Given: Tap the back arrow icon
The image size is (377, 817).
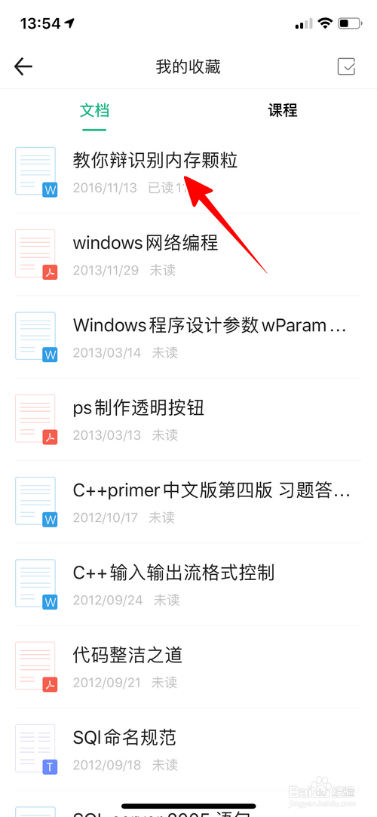Looking at the screenshot, I should (23, 66).
